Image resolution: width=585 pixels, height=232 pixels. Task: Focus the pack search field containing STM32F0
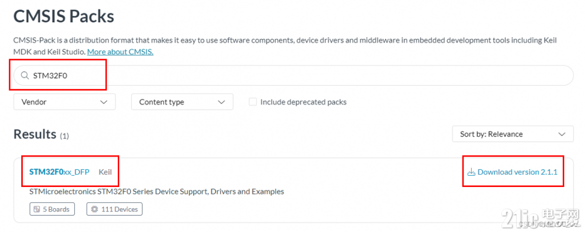tap(293, 75)
